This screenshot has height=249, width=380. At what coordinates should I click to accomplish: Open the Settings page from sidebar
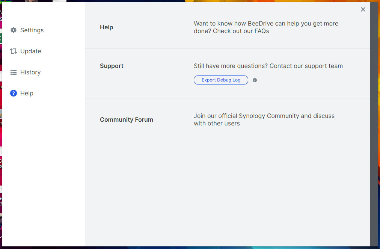coord(32,30)
